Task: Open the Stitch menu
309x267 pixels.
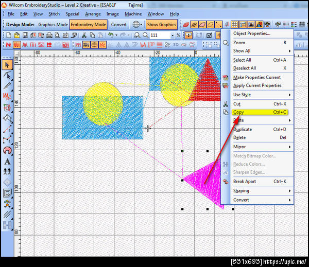Action: click(x=54, y=14)
